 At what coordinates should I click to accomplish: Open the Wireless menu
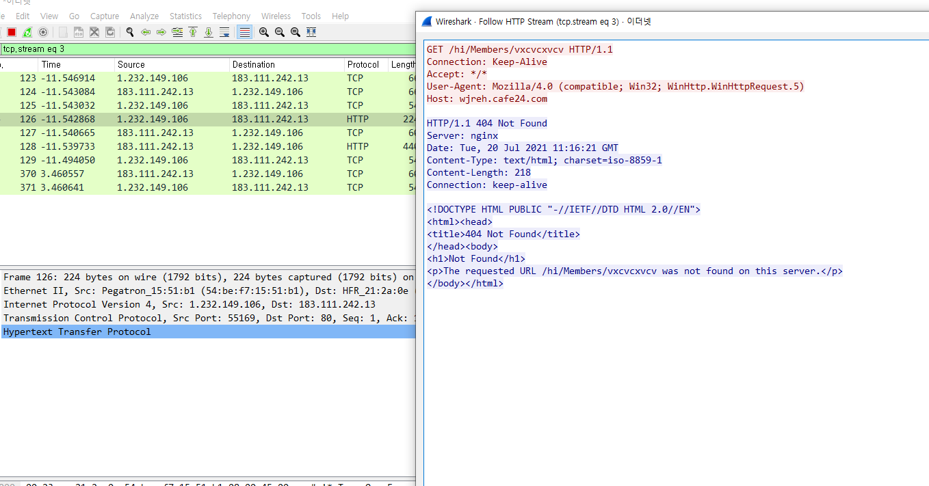276,16
